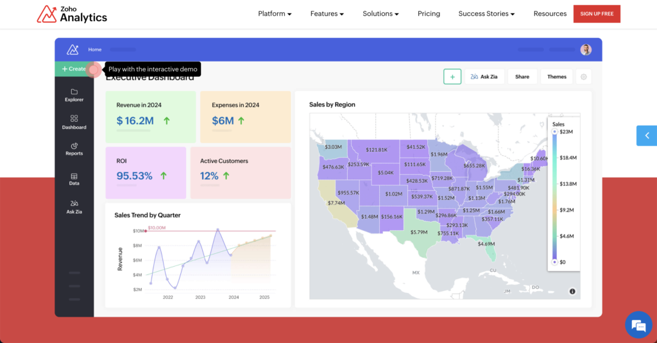This screenshot has width=657, height=343.
Task: Click the top handle of Sales legend slider
Action: click(x=554, y=131)
